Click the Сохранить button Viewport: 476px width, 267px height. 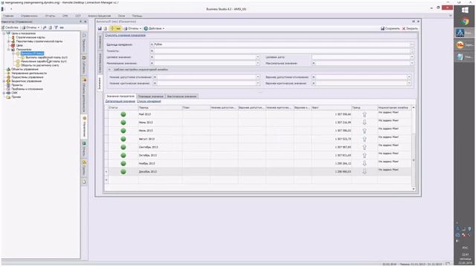(390, 28)
